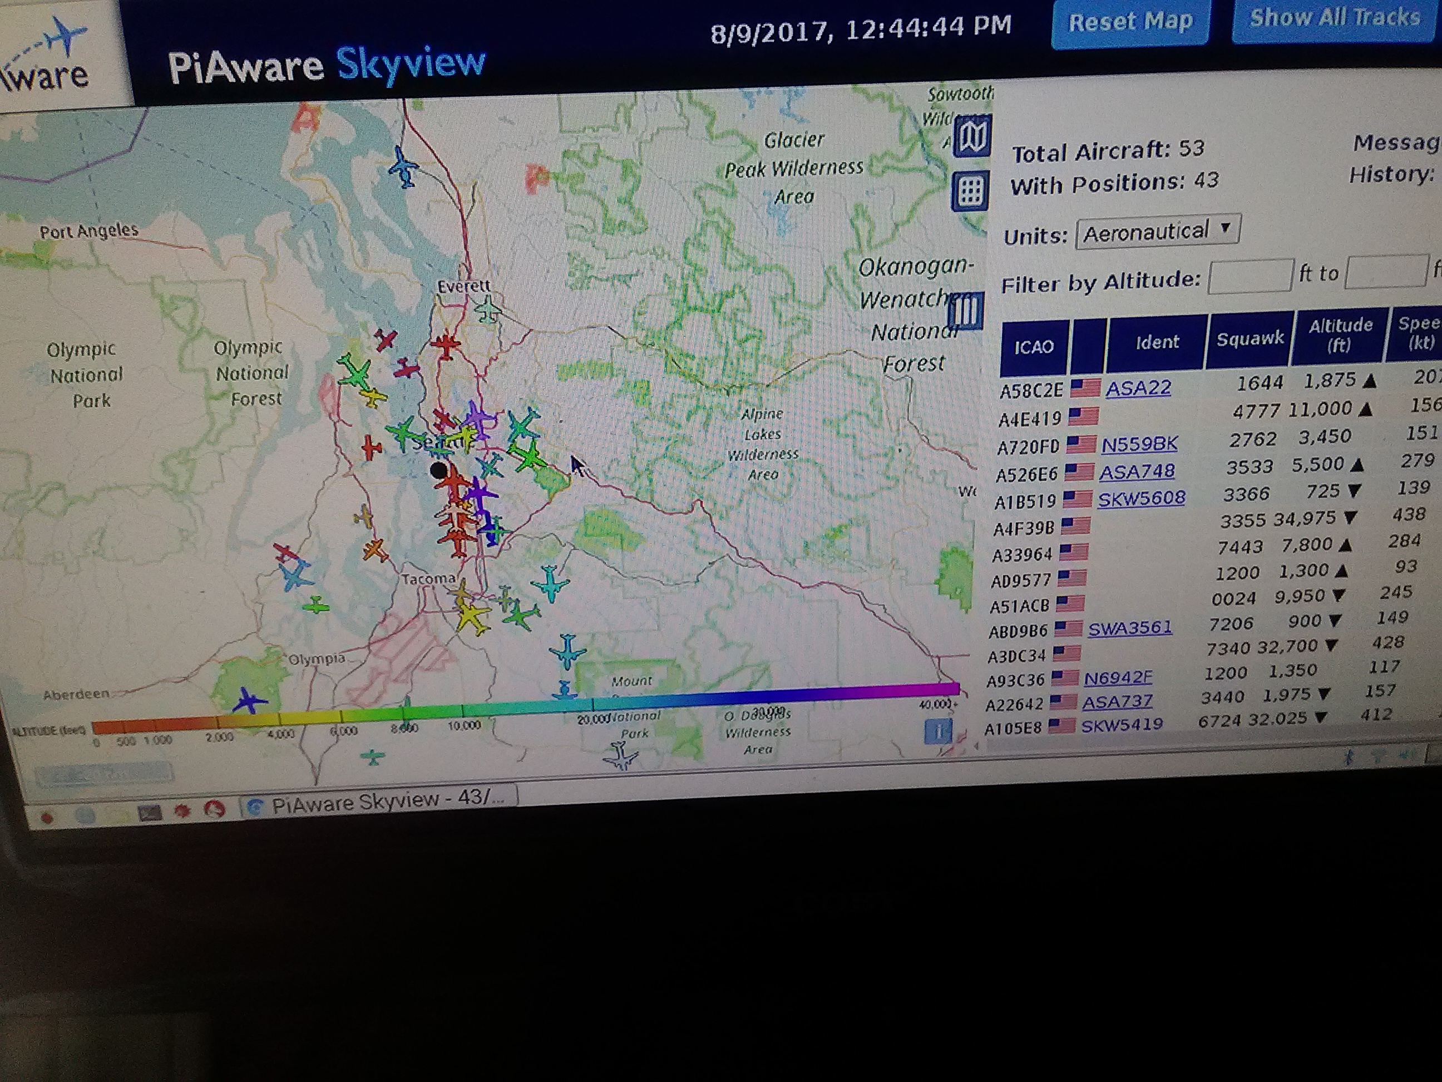Screen dimensions: 1442x1082
Task: Select red aircraft just south of Everett
Action: pos(447,345)
